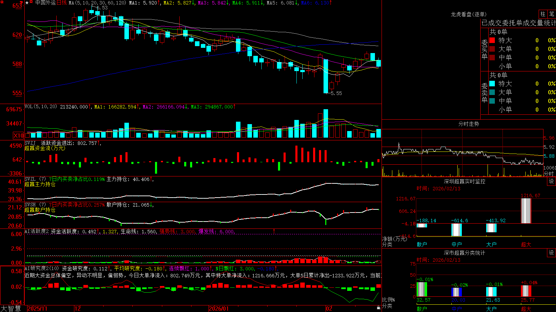Select the 2025/11 timeline marker
Viewport: 556px width, 312px height.
click(37, 309)
